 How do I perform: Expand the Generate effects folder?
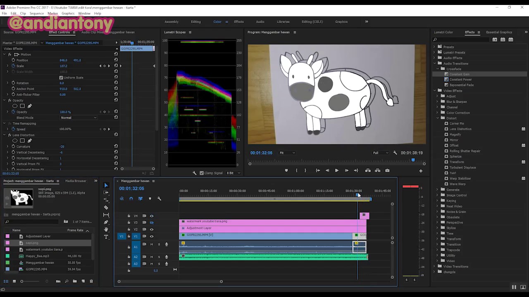437,190
